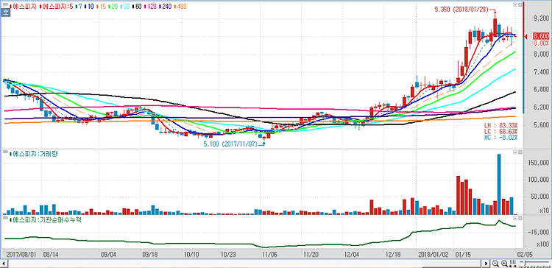Select the 10-day moving average legend
Image resolution: width=552 pixels, height=268 pixels.
[89, 7]
